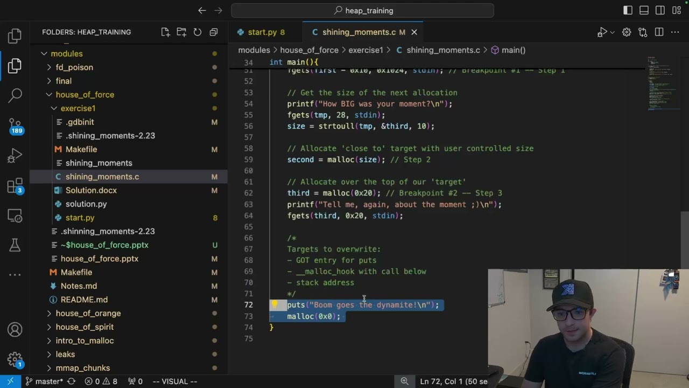Split the editor to the right
The width and height of the screenshot is (689, 388).
(659, 32)
